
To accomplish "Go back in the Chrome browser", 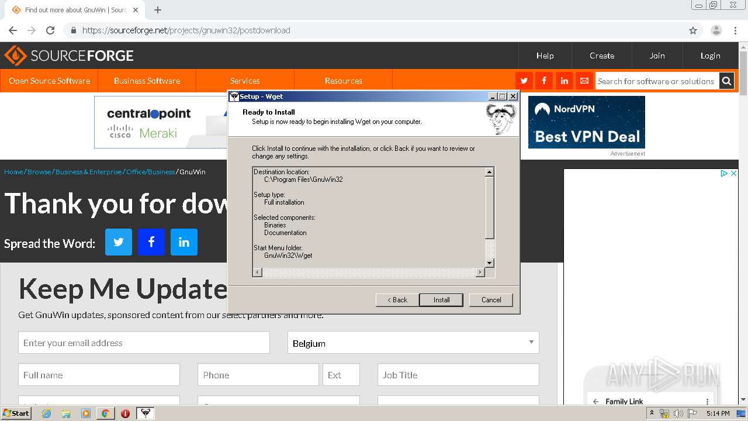I will coord(13,30).
